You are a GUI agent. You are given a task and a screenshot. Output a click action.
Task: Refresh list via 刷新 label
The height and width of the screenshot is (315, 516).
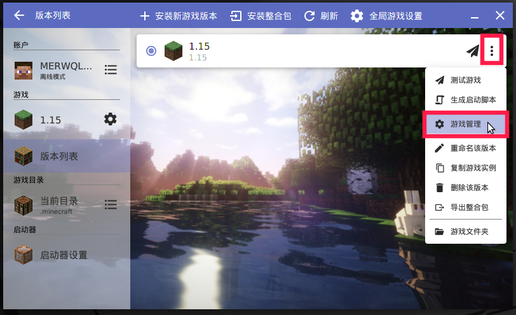pos(329,16)
